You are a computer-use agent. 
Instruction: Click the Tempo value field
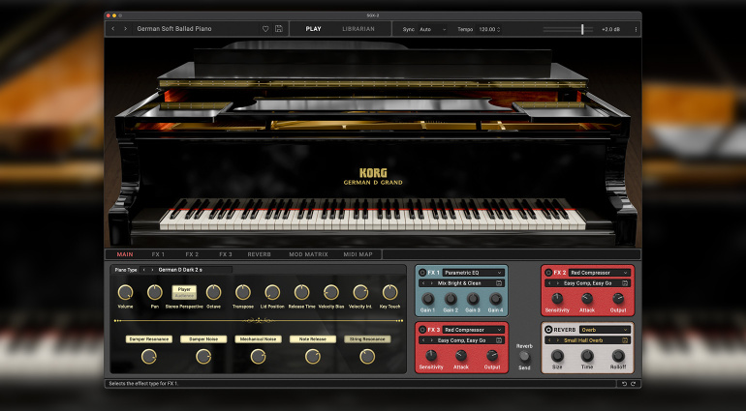[x=487, y=29]
